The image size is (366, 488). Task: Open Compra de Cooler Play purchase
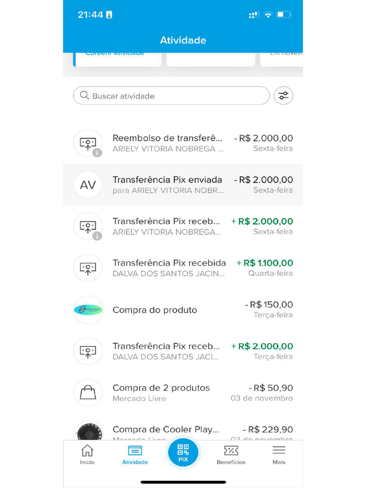[191, 430]
